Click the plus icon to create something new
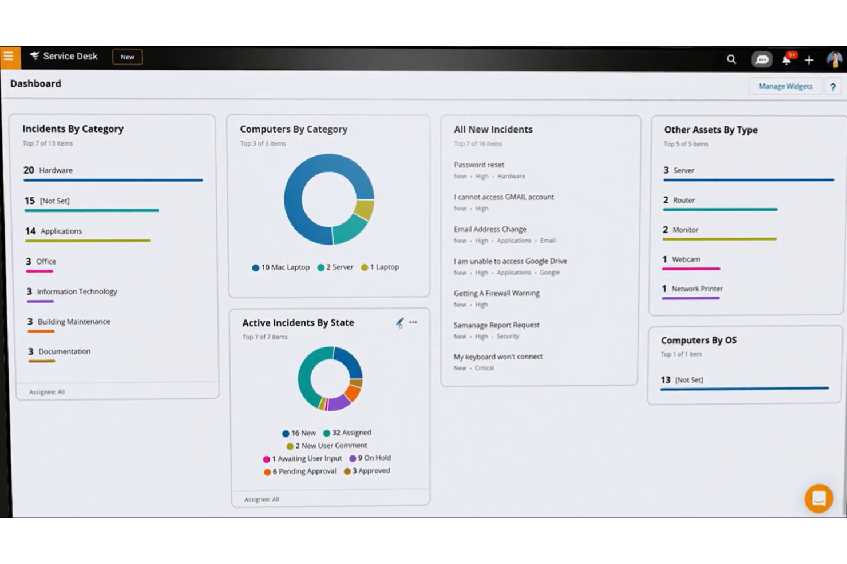This screenshot has width=847, height=564. 809,59
